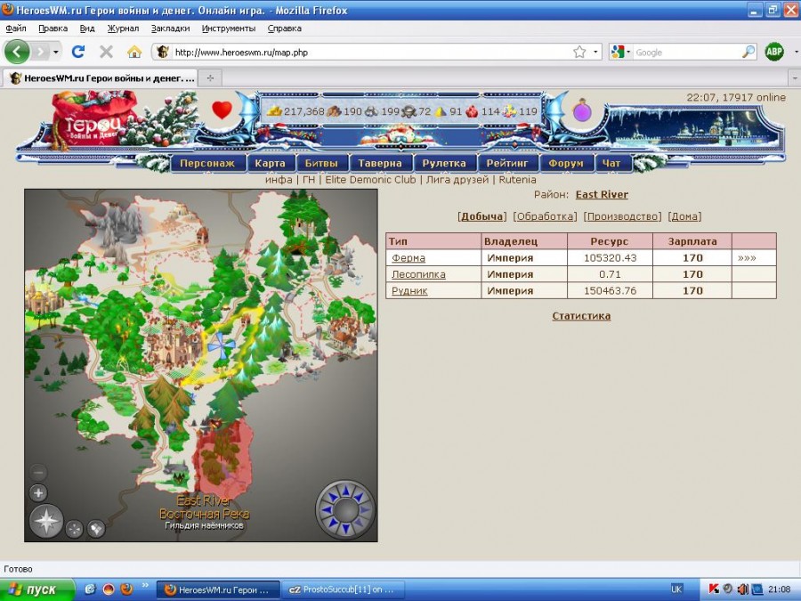Screen dimensions: 801x601
Task: Open the Битвы game menu
Action: click(321, 164)
